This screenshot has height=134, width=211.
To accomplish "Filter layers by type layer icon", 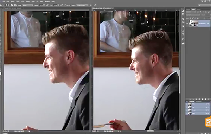I will point(203,12).
